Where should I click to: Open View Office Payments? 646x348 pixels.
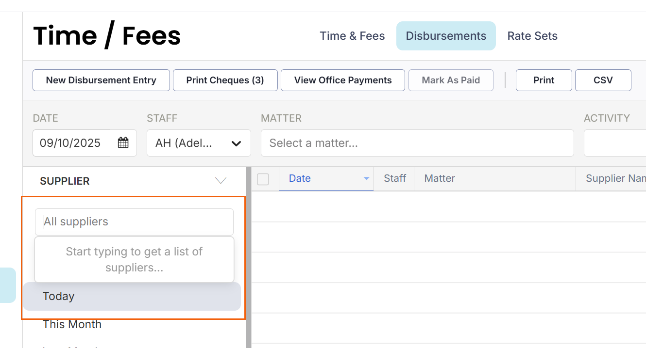pyautogui.click(x=343, y=80)
